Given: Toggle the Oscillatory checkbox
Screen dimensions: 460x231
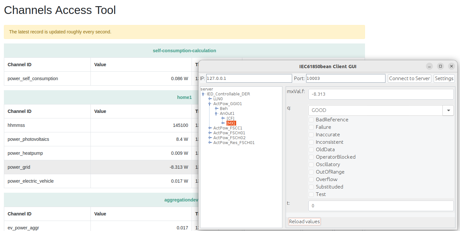Looking at the screenshot, I should click(x=311, y=164).
